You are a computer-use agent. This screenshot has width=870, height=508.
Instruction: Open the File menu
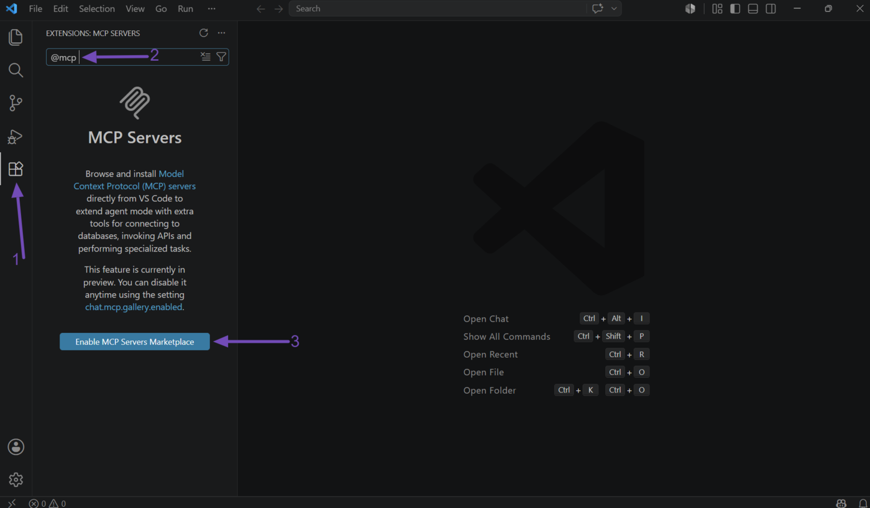35,9
